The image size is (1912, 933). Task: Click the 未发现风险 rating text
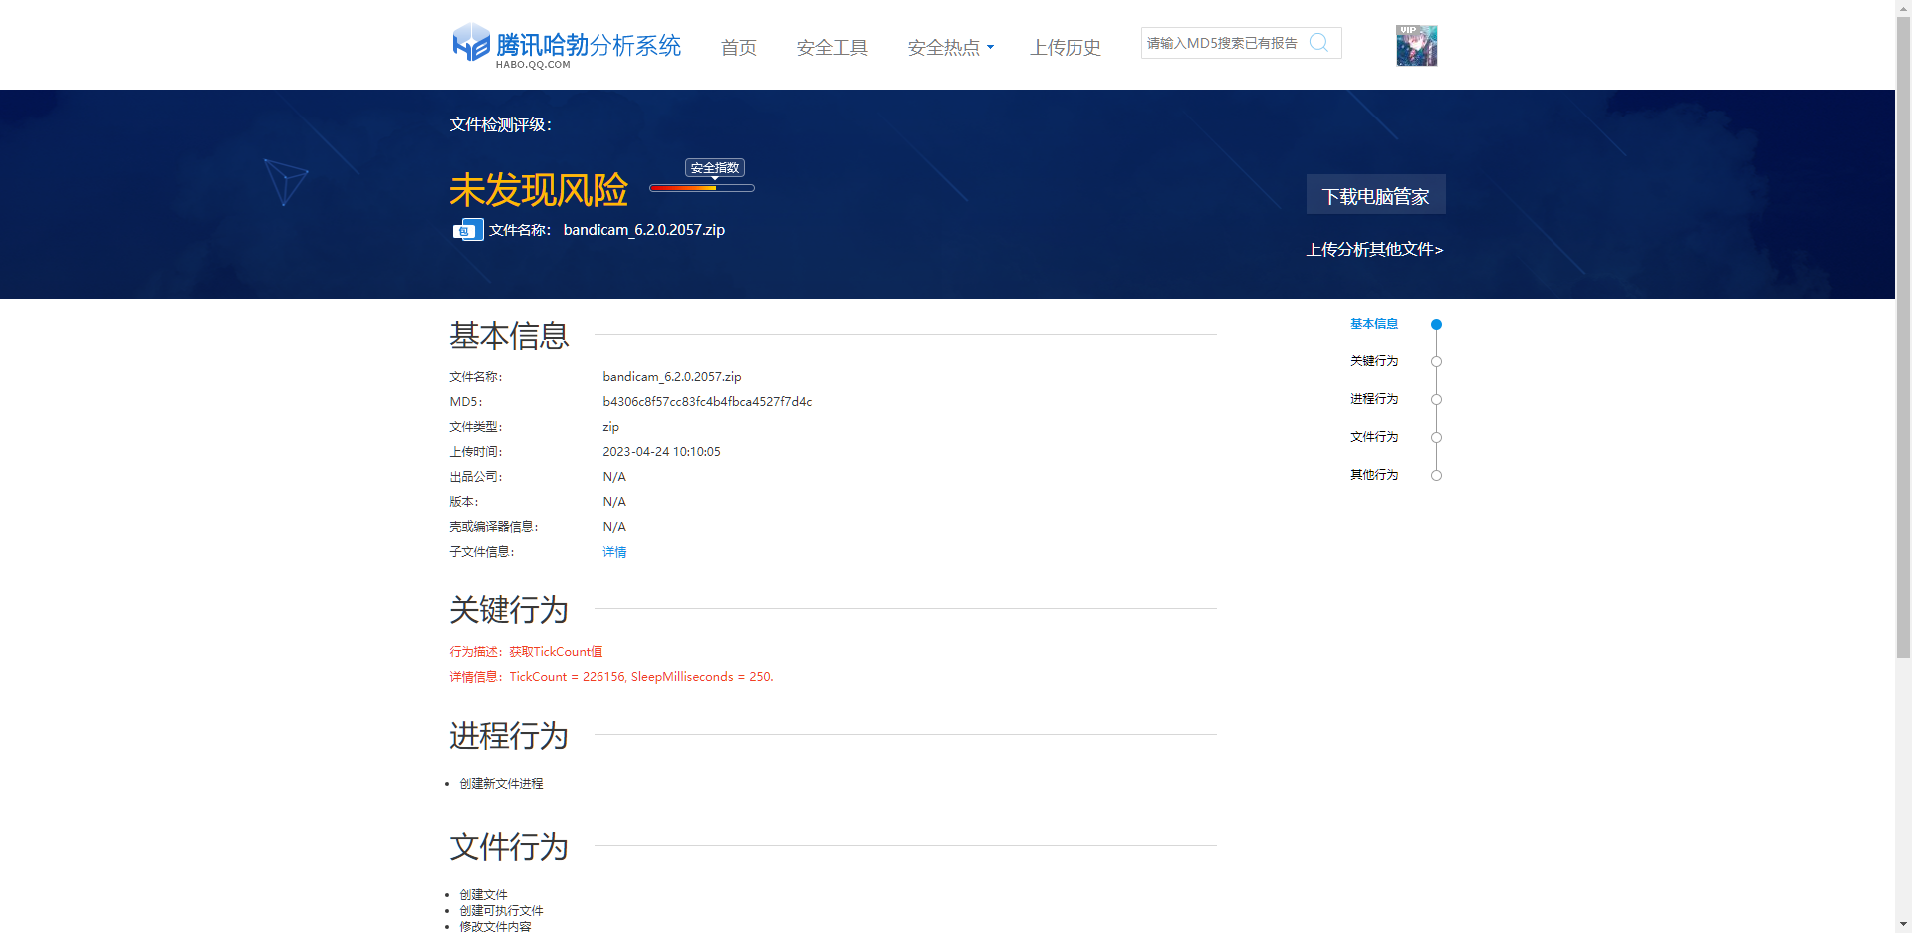coord(539,189)
